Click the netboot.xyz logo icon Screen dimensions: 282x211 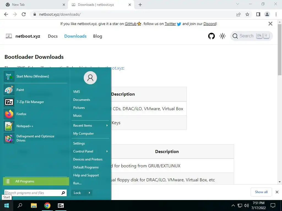coord(9,36)
